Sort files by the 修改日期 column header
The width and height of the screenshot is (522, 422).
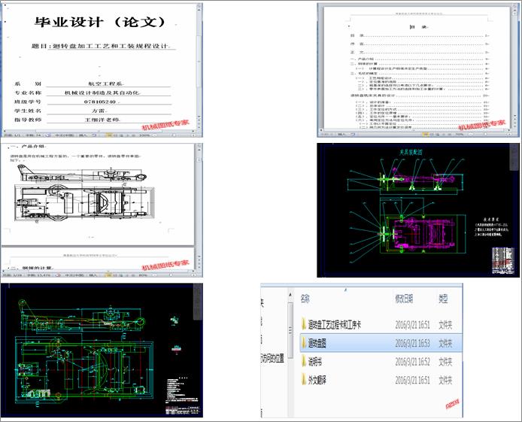(x=404, y=299)
